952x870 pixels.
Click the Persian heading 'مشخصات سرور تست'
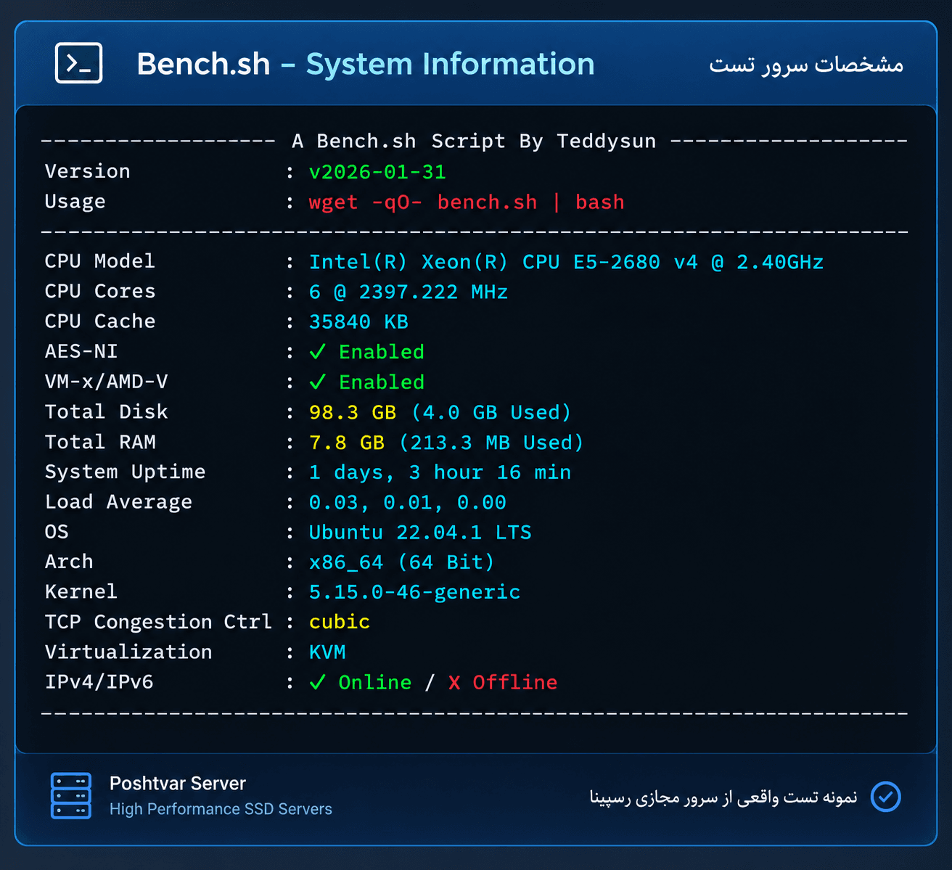click(x=806, y=65)
